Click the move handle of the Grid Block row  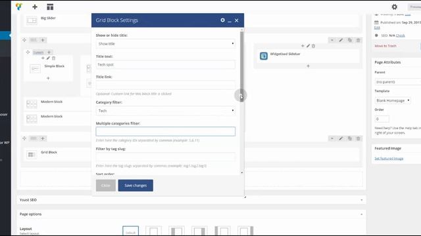tap(24, 138)
